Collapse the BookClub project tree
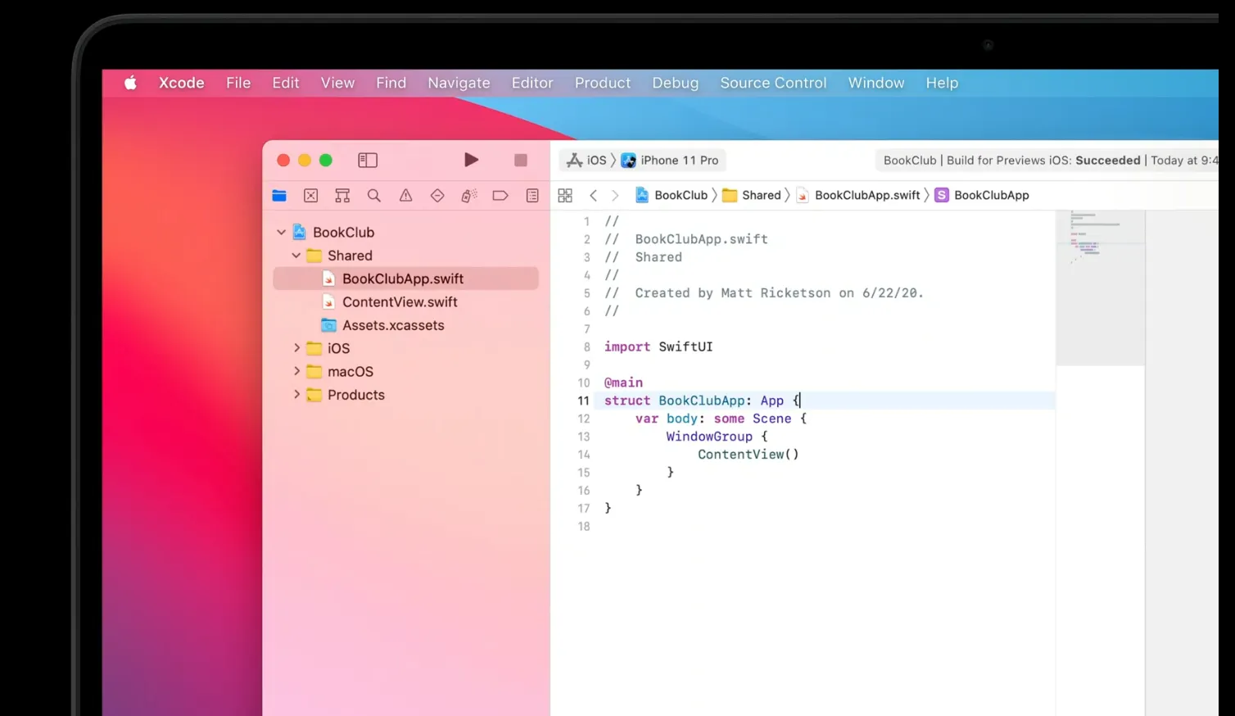1235x716 pixels. tap(281, 233)
